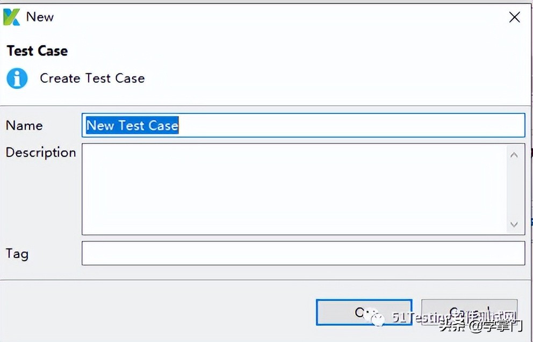Image resolution: width=533 pixels, height=342 pixels.
Task: Confirm with the OK button
Action: click(364, 312)
